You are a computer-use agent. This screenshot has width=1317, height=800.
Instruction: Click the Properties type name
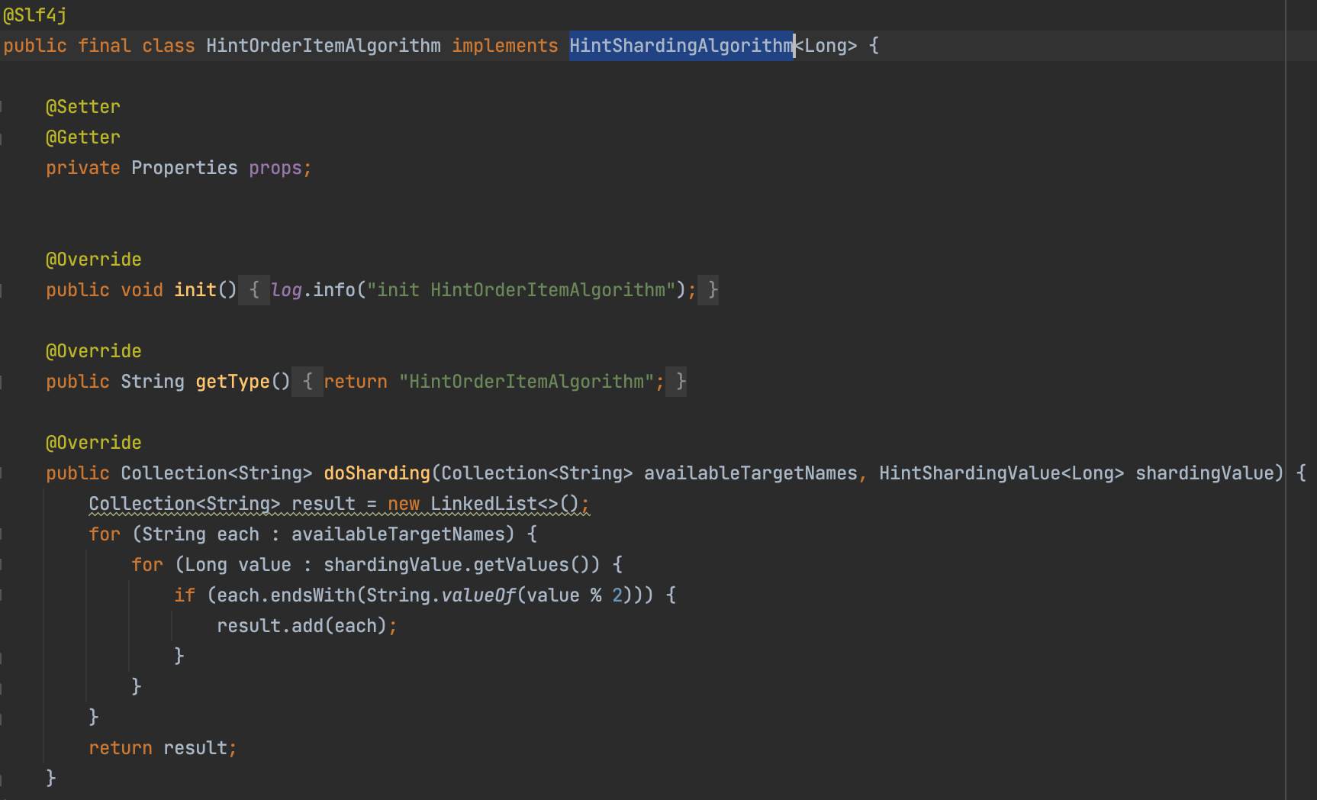click(185, 168)
